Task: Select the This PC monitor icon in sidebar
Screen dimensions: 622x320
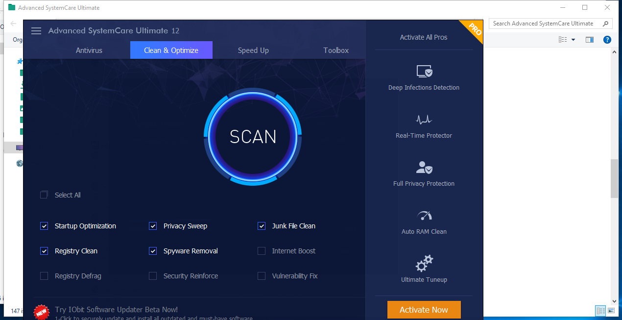Action: (20, 148)
